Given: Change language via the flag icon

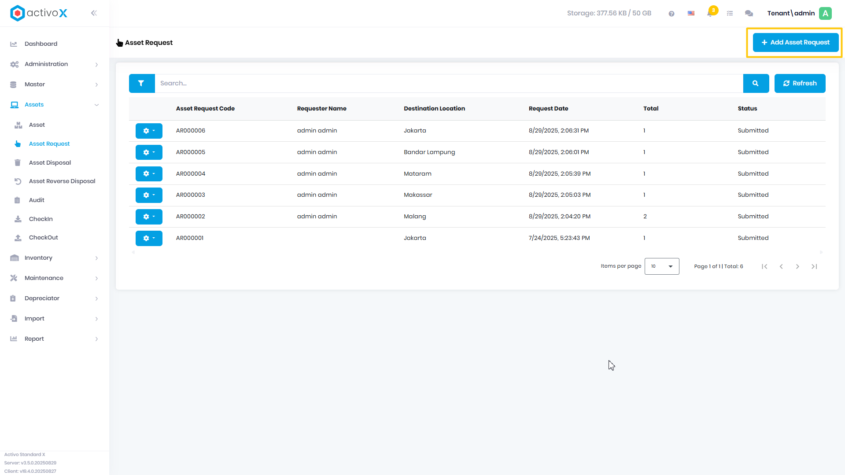Looking at the screenshot, I should coord(691,13).
